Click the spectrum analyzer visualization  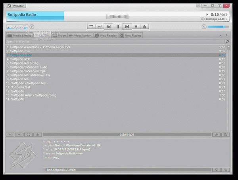pos(17,27)
